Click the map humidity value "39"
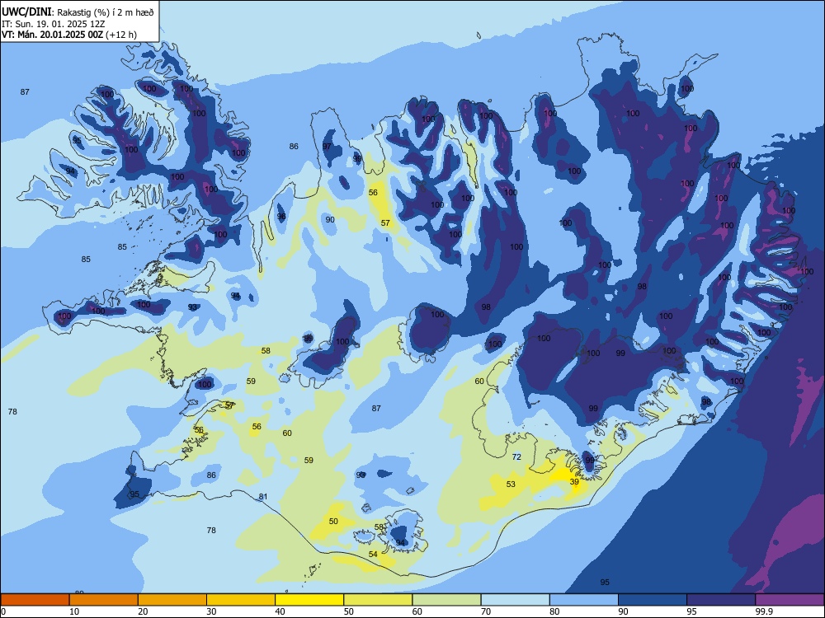 point(574,481)
